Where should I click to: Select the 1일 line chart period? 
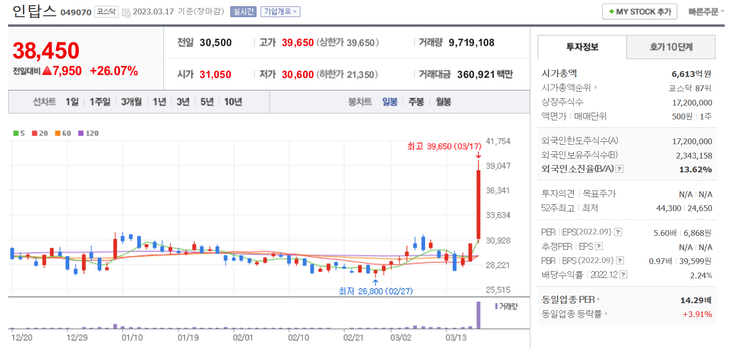(x=72, y=102)
